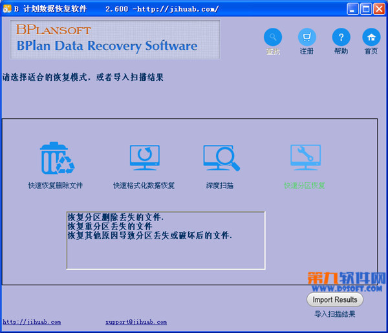Open the register (注册) shopping cart icon
This screenshot has height=333, width=388.
tap(307, 37)
